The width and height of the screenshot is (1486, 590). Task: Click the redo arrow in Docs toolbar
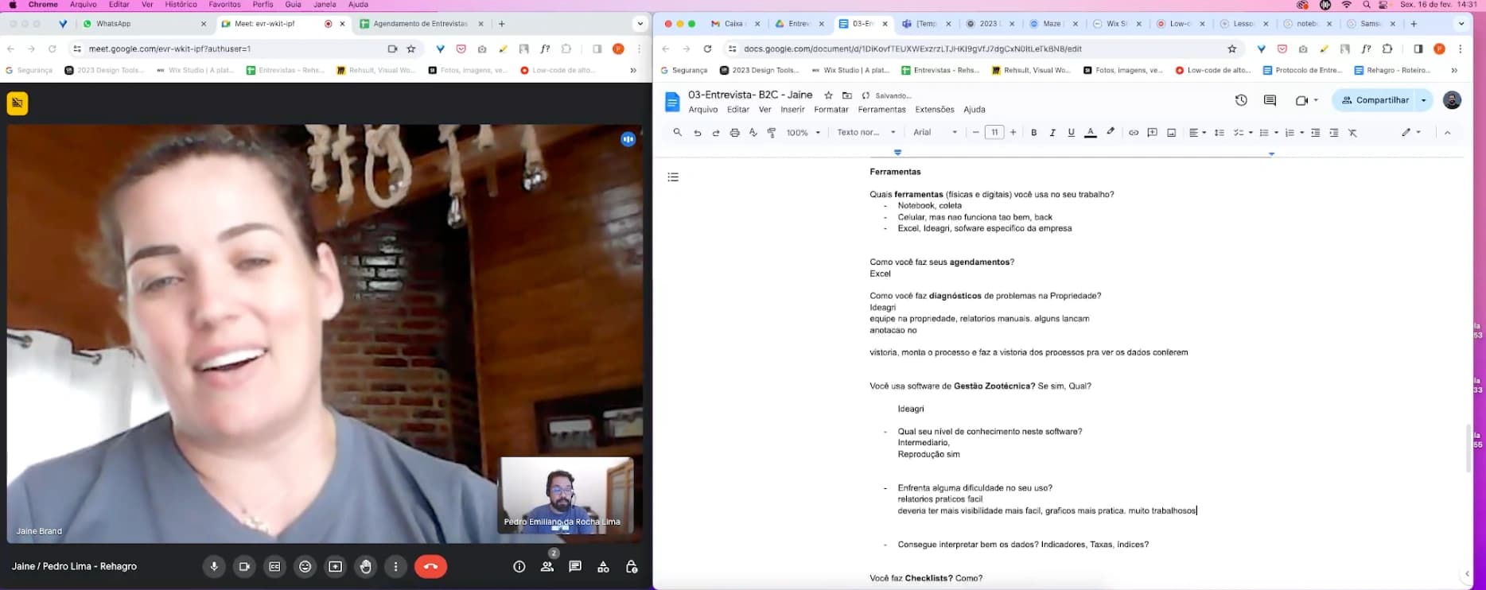(x=716, y=133)
